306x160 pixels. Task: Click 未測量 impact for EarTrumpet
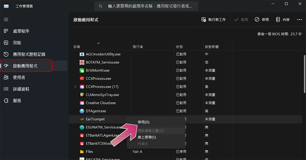(x=210, y=119)
